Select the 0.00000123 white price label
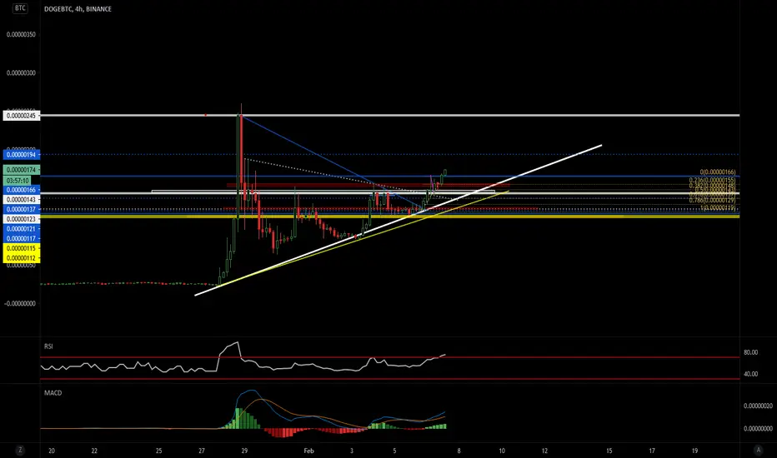The height and width of the screenshot is (458, 777). (x=22, y=219)
